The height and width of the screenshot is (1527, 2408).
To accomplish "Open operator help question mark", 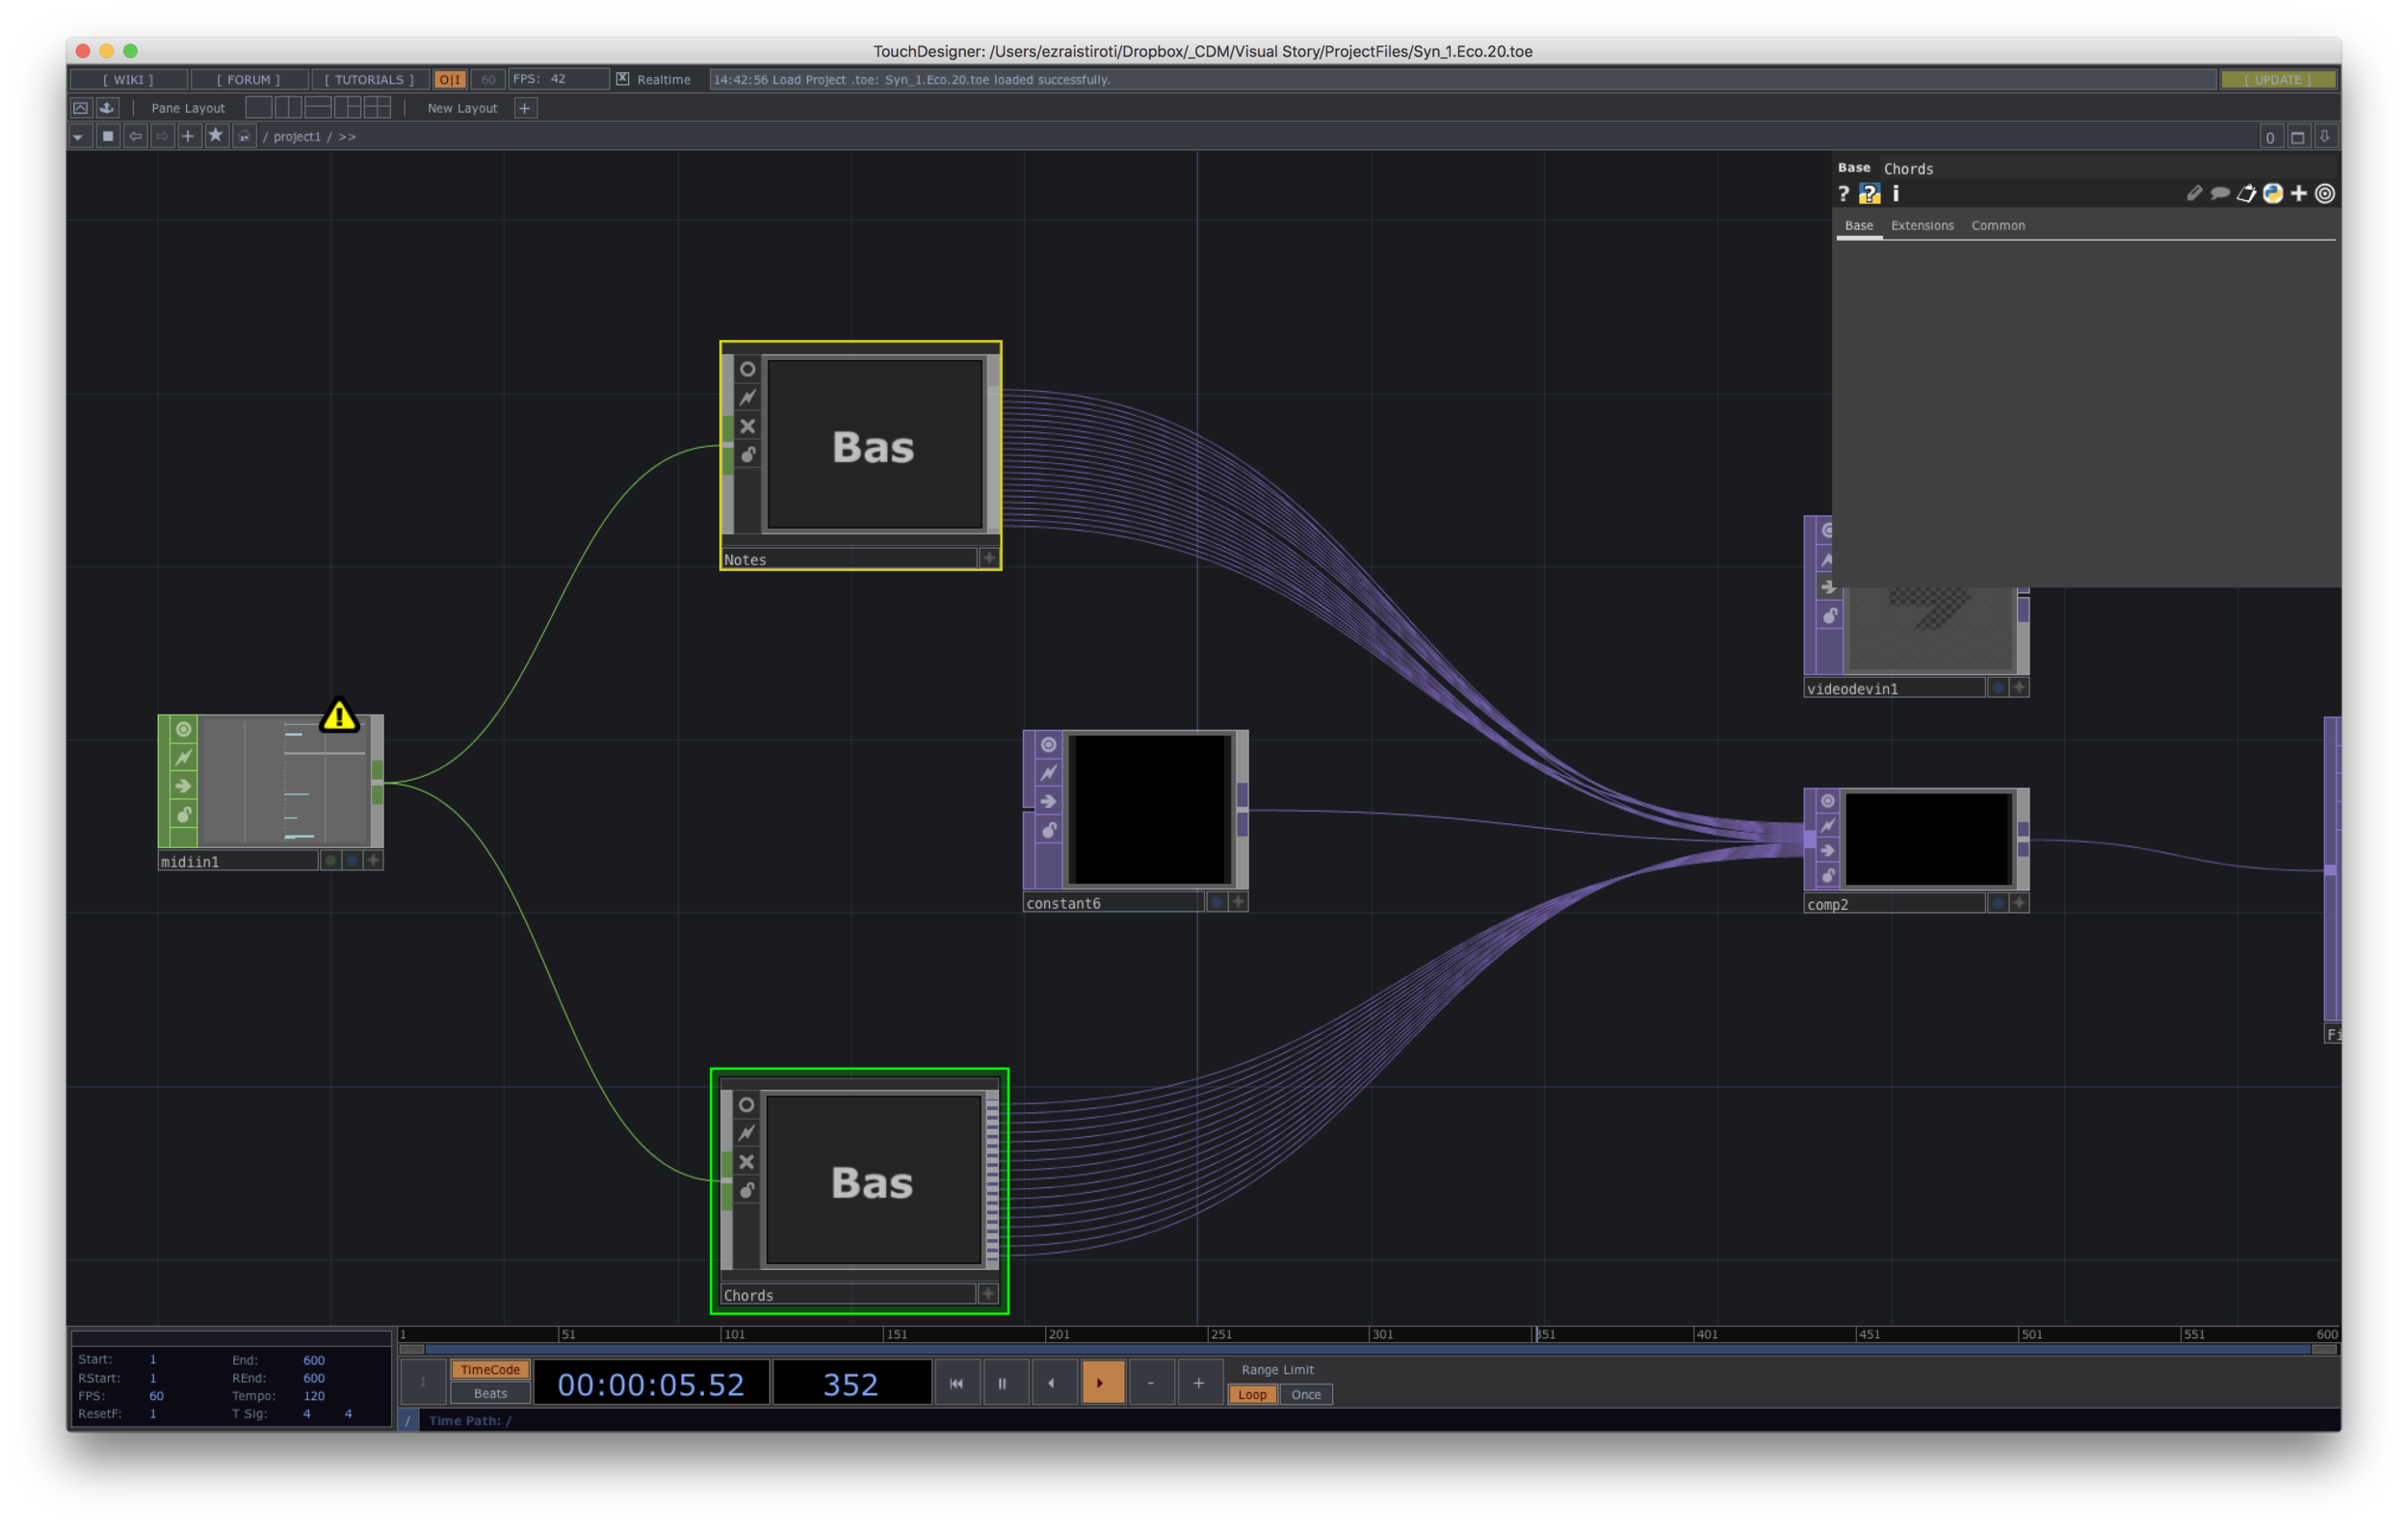I will point(1843,194).
